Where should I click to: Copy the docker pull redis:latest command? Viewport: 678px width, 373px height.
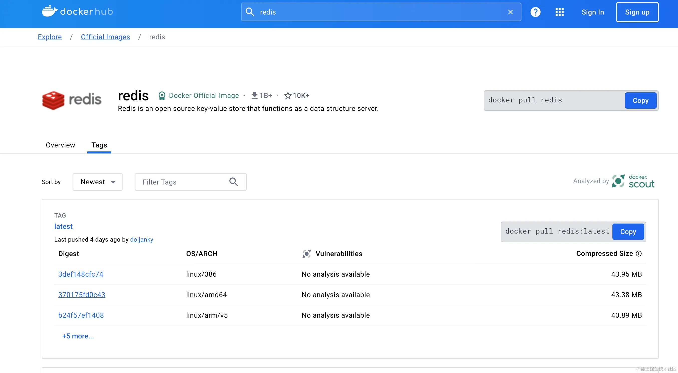(x=628, y=232)
